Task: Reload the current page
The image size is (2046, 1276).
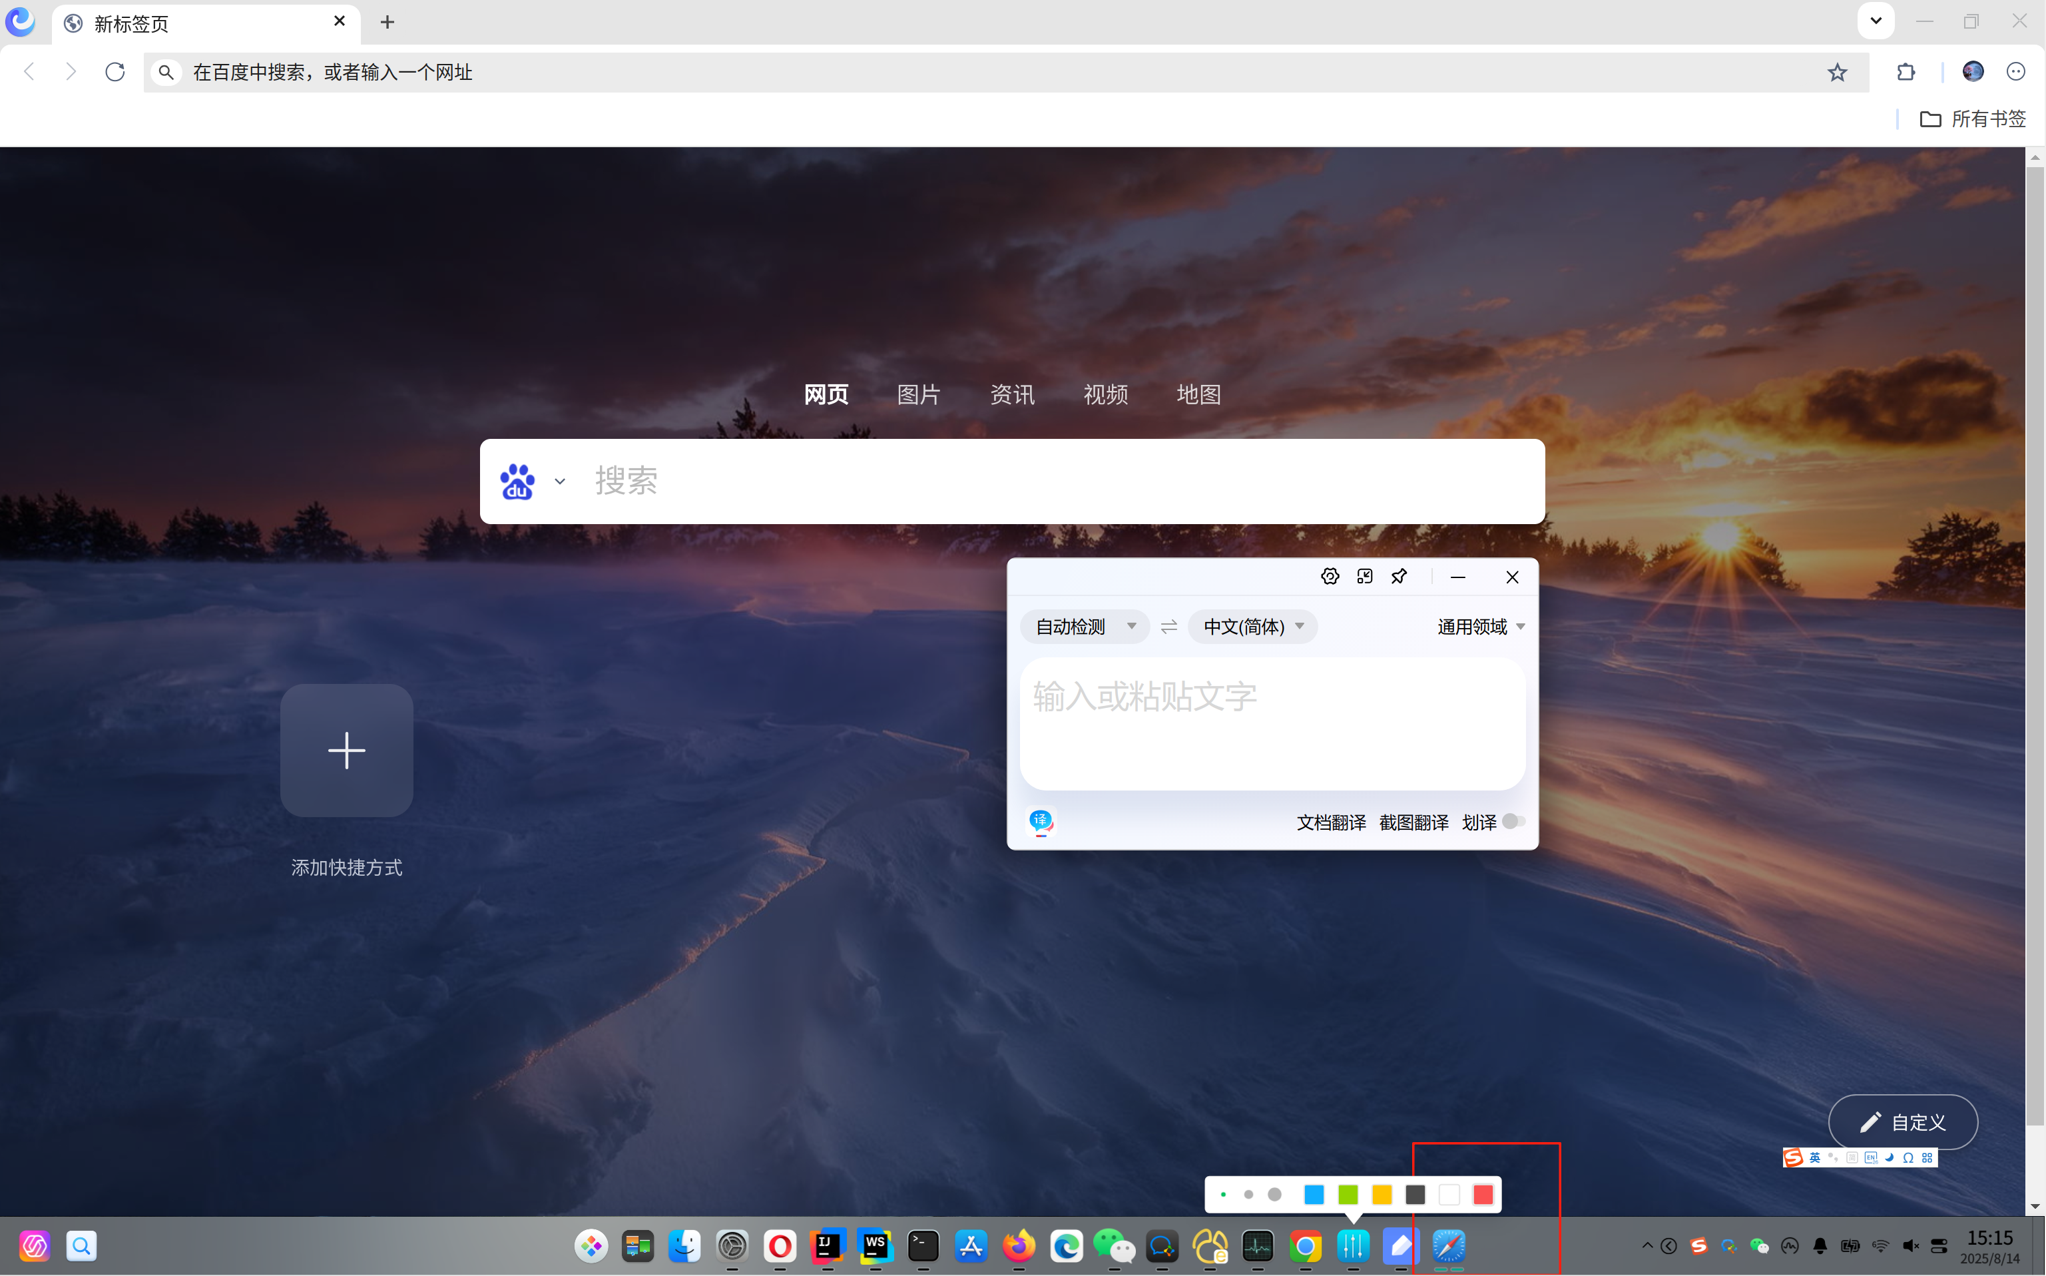Action: 116,72
